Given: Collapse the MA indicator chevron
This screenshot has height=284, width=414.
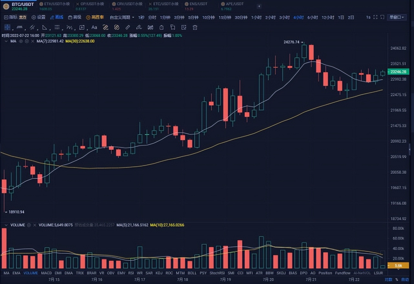Looking at the screenshot, I should pyautogui.click(x=6, y=41).
